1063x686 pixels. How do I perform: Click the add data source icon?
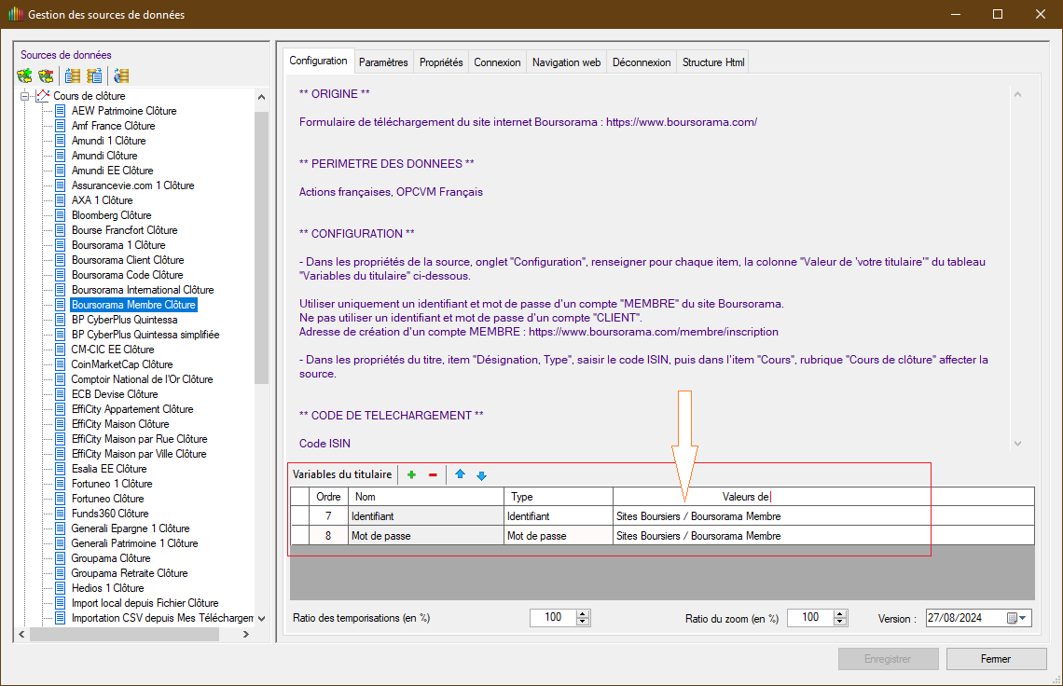point(24,75)
